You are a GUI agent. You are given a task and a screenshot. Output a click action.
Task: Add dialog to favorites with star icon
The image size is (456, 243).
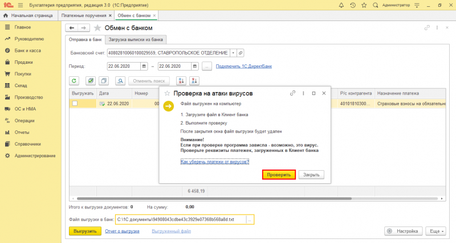(x=167, y=93)
